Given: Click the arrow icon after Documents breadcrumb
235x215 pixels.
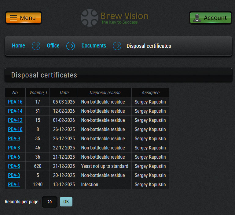Looking at the screenshot, I should coord(117,46).
